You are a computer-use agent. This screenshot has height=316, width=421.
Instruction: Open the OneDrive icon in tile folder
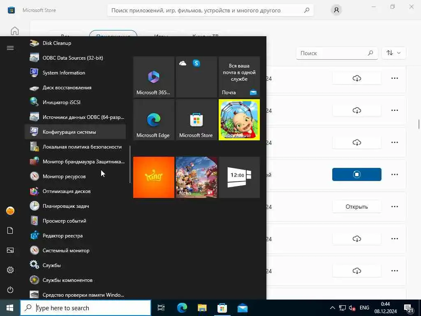(x=183, y=63)
